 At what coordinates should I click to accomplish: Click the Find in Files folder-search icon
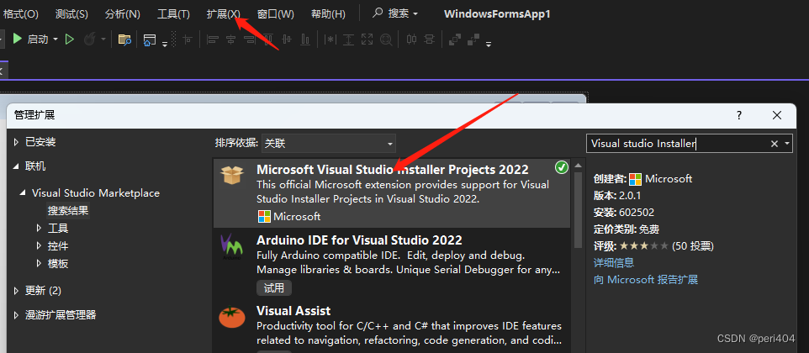tap(124, 40)
